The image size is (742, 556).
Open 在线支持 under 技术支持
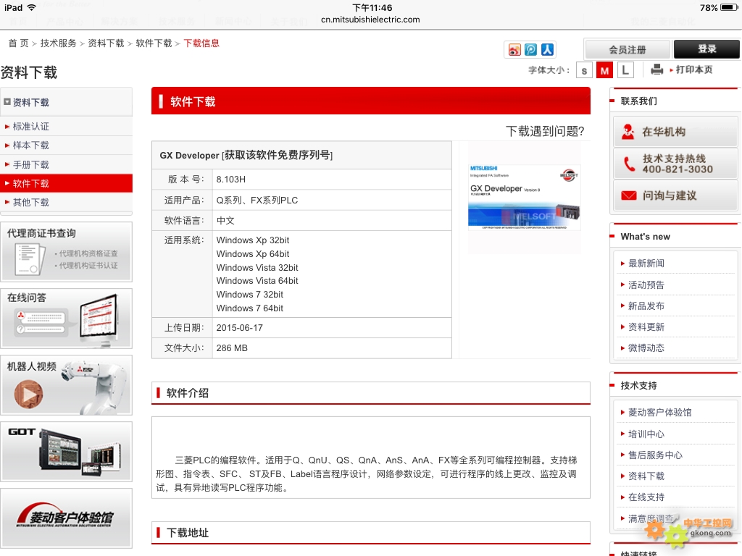pyautogui.click(x=646, y=497)
